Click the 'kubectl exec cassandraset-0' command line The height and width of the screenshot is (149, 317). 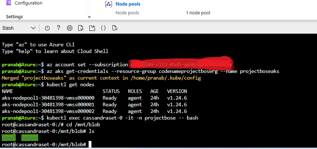(x=122, y=118)
